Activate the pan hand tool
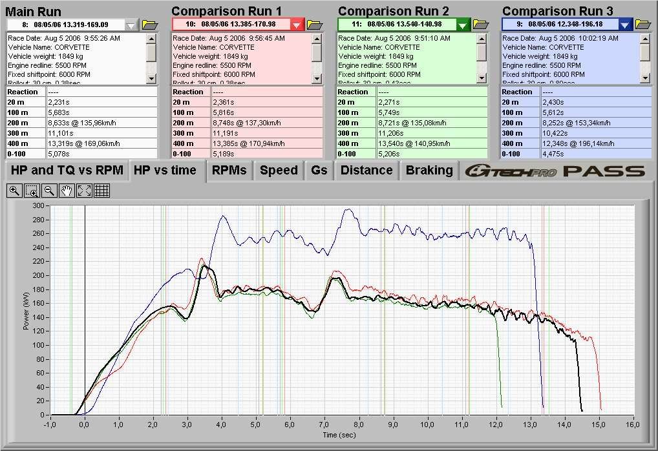The height and width of the screenshot is (451, 658). (66, 190)
